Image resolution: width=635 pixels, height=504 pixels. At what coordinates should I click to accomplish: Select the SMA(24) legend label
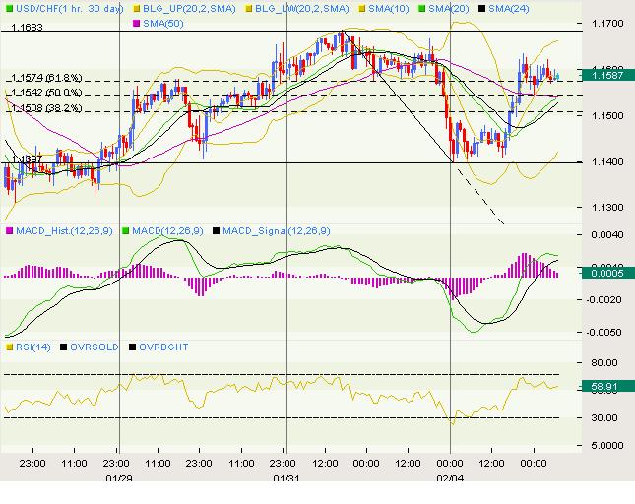coord(509,9)
